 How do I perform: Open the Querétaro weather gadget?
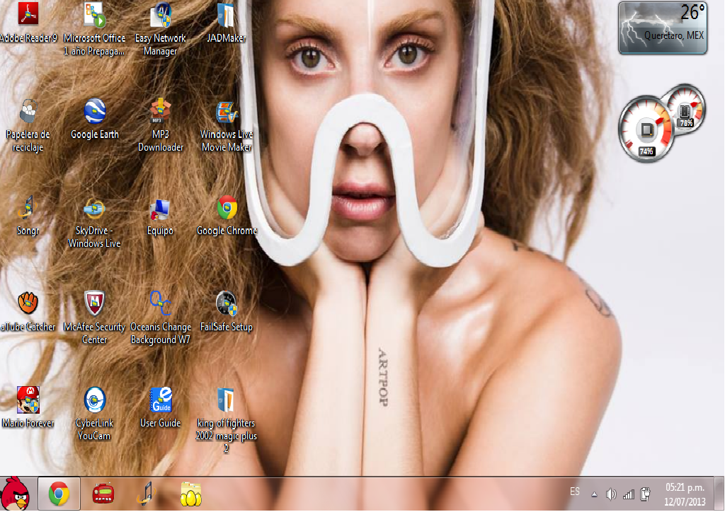663,28
